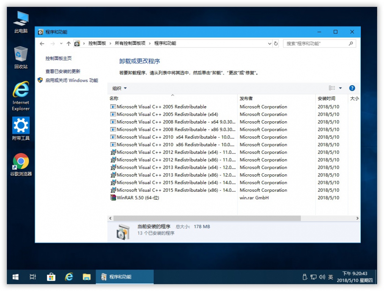Image resolution: width=384 pixels, height=291 pixels.
Task: Open the recent locations dropdown arrow
Action: pyautogui.click(x=61, y=44)
